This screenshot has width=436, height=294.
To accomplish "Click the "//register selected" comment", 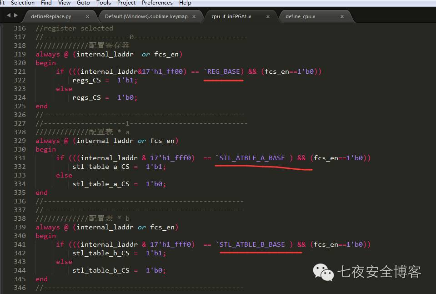I will coord(74,28).
